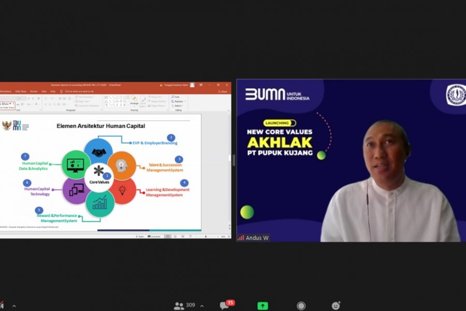Viewport: 466px width, 311px height.
Task: Switch to the View ribbon tab
Action: pyautogui.click(x=44, y=91)
